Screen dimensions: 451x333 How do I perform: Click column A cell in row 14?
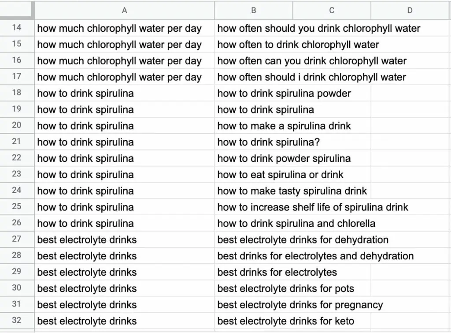click(124, 28)
